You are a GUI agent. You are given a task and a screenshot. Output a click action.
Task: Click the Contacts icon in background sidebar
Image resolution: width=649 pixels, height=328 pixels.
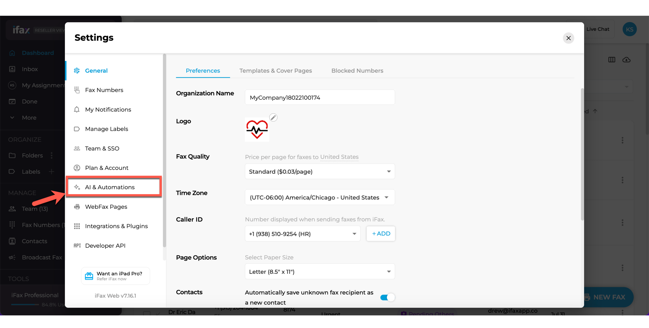pos(12,241)
